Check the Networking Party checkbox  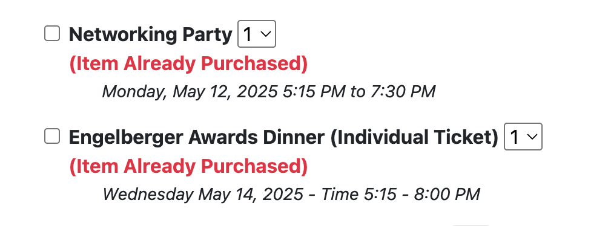point(52,34)
